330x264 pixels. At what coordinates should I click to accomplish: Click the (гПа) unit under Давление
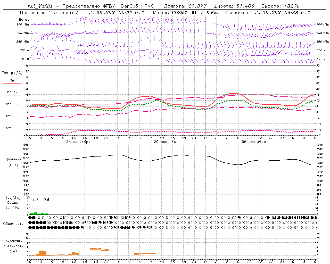[x=13, y=165]
